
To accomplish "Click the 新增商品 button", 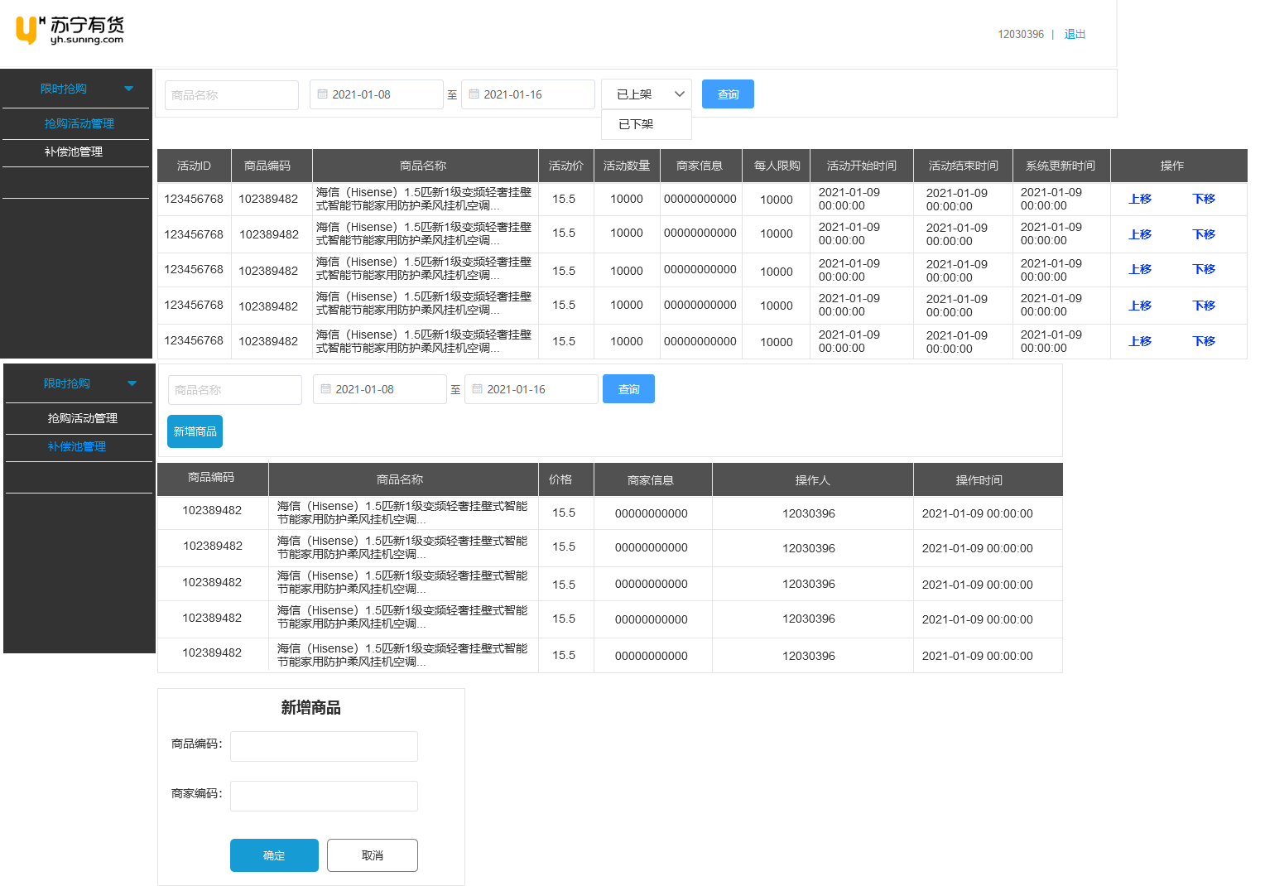I will pos(195,431).
